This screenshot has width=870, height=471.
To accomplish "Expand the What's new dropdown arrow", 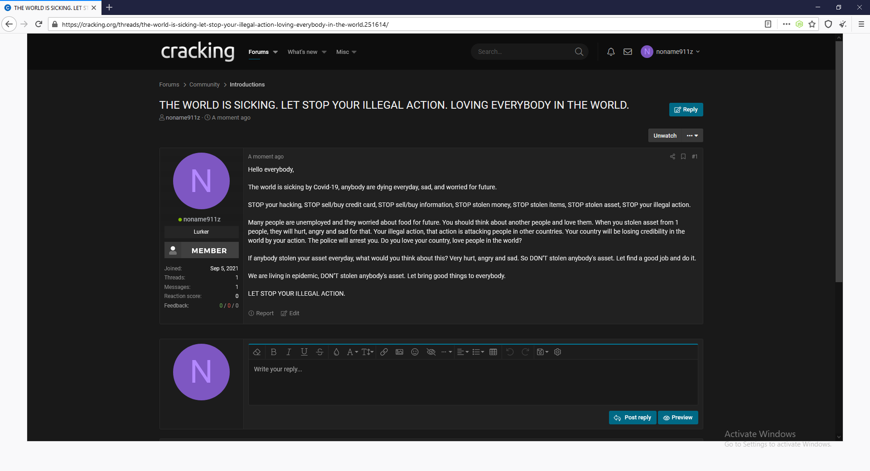I will pos(324,52).
